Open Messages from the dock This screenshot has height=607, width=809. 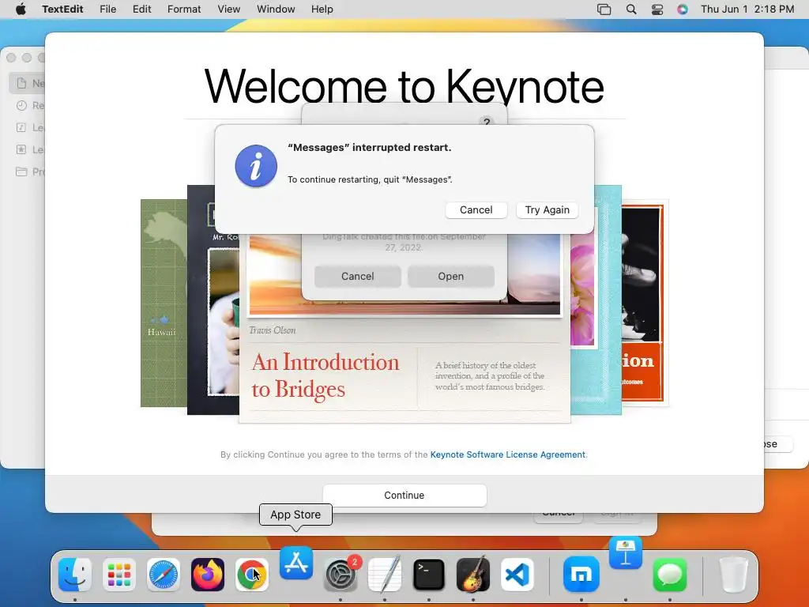point(670,575)
